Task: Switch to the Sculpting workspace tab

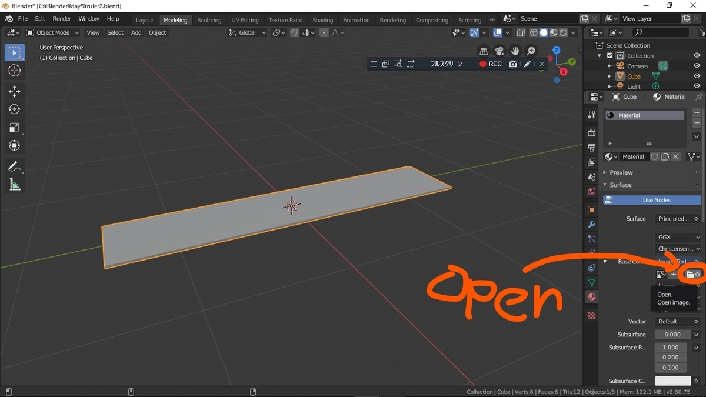Action: (209, 20)
